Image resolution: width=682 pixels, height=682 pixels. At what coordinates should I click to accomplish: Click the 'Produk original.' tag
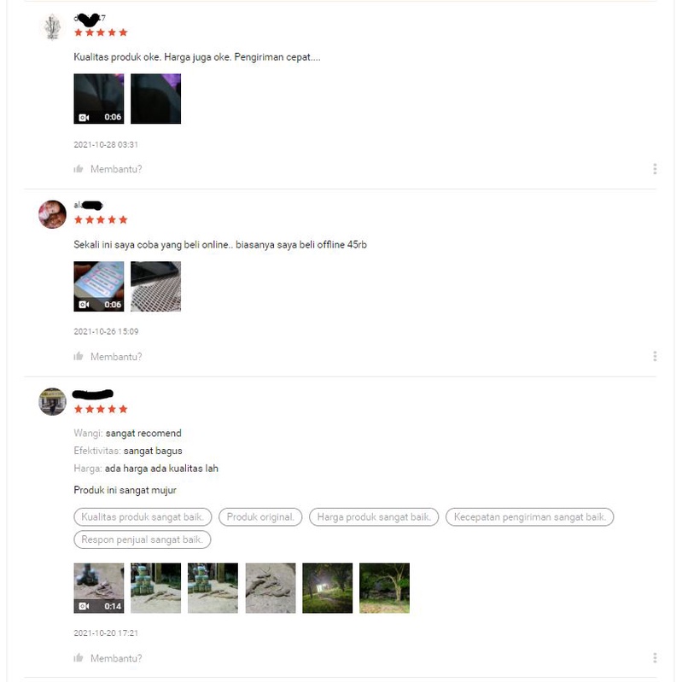pyautogui.click(x=260, y=517)
